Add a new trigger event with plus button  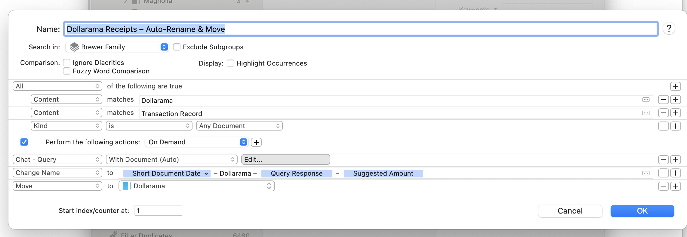[x=256, y=142]
